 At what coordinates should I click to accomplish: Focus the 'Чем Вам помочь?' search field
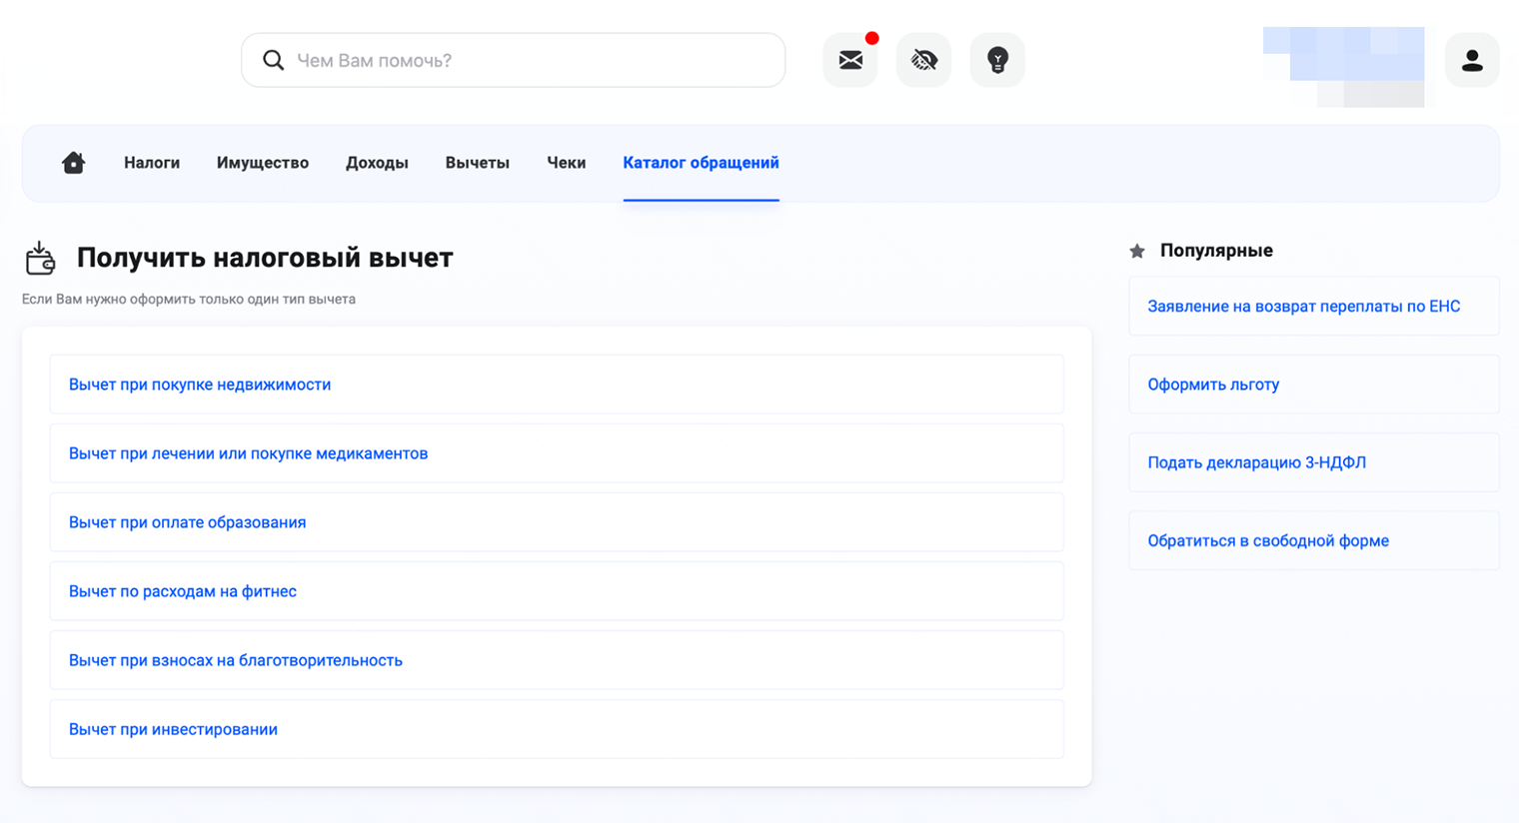tap(513, 60)
